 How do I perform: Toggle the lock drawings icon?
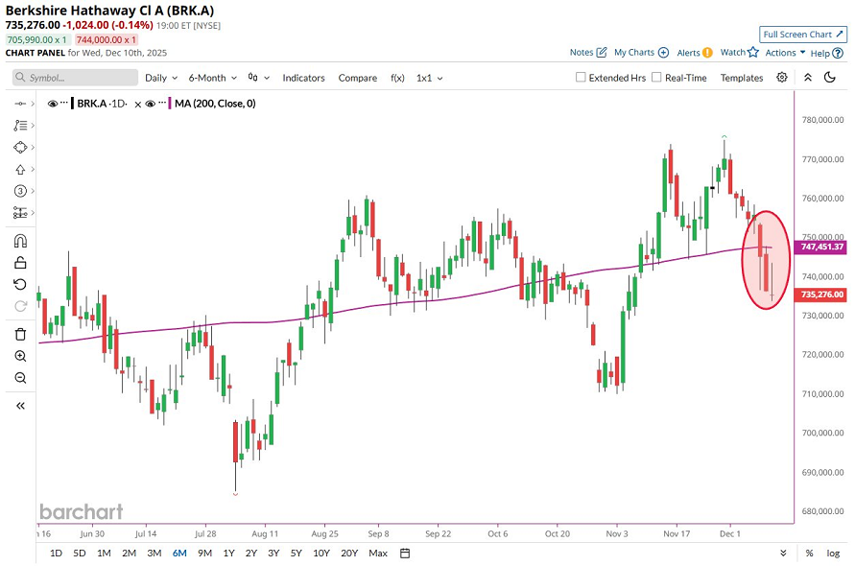(20, 263)
